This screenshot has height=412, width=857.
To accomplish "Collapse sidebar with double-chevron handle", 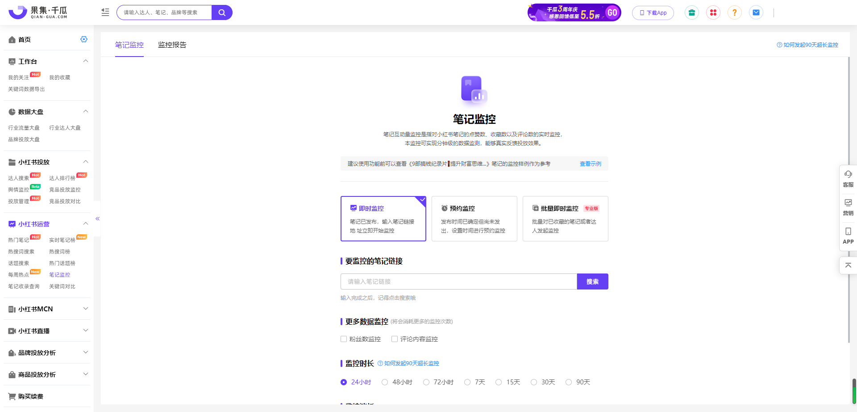I will click(97, 219).
